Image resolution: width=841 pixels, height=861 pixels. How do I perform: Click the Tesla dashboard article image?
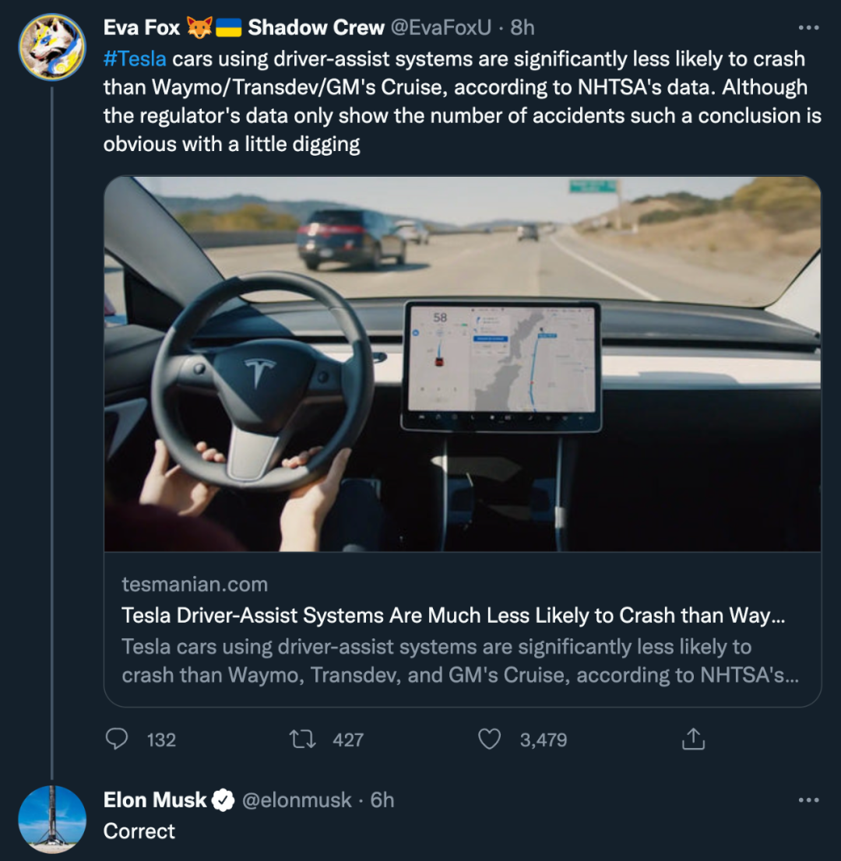463,364
